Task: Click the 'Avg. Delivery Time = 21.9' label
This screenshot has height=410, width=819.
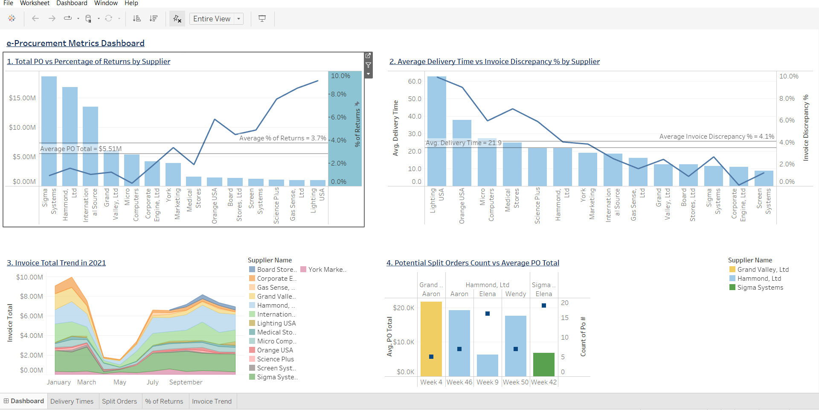Action: (464, 143)
